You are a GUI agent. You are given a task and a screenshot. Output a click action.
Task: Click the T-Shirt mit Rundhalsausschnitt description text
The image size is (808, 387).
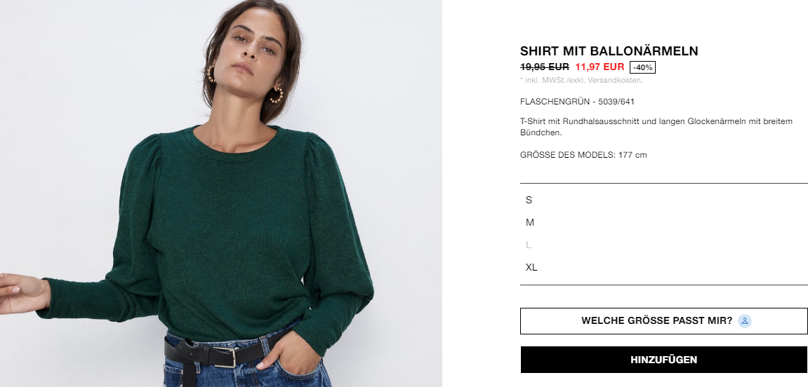(x=656, y=127)
